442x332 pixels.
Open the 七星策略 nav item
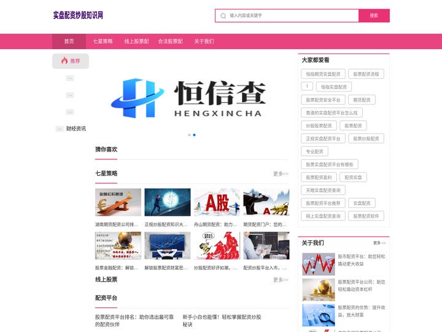pos(103,42)
